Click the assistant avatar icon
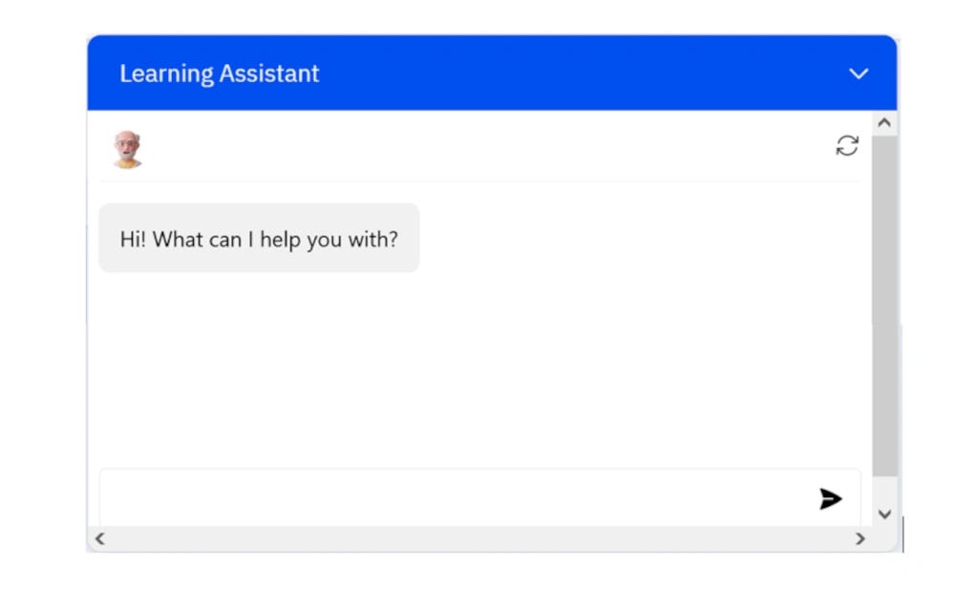Screen dimensions: 955x591 [127, 150]
